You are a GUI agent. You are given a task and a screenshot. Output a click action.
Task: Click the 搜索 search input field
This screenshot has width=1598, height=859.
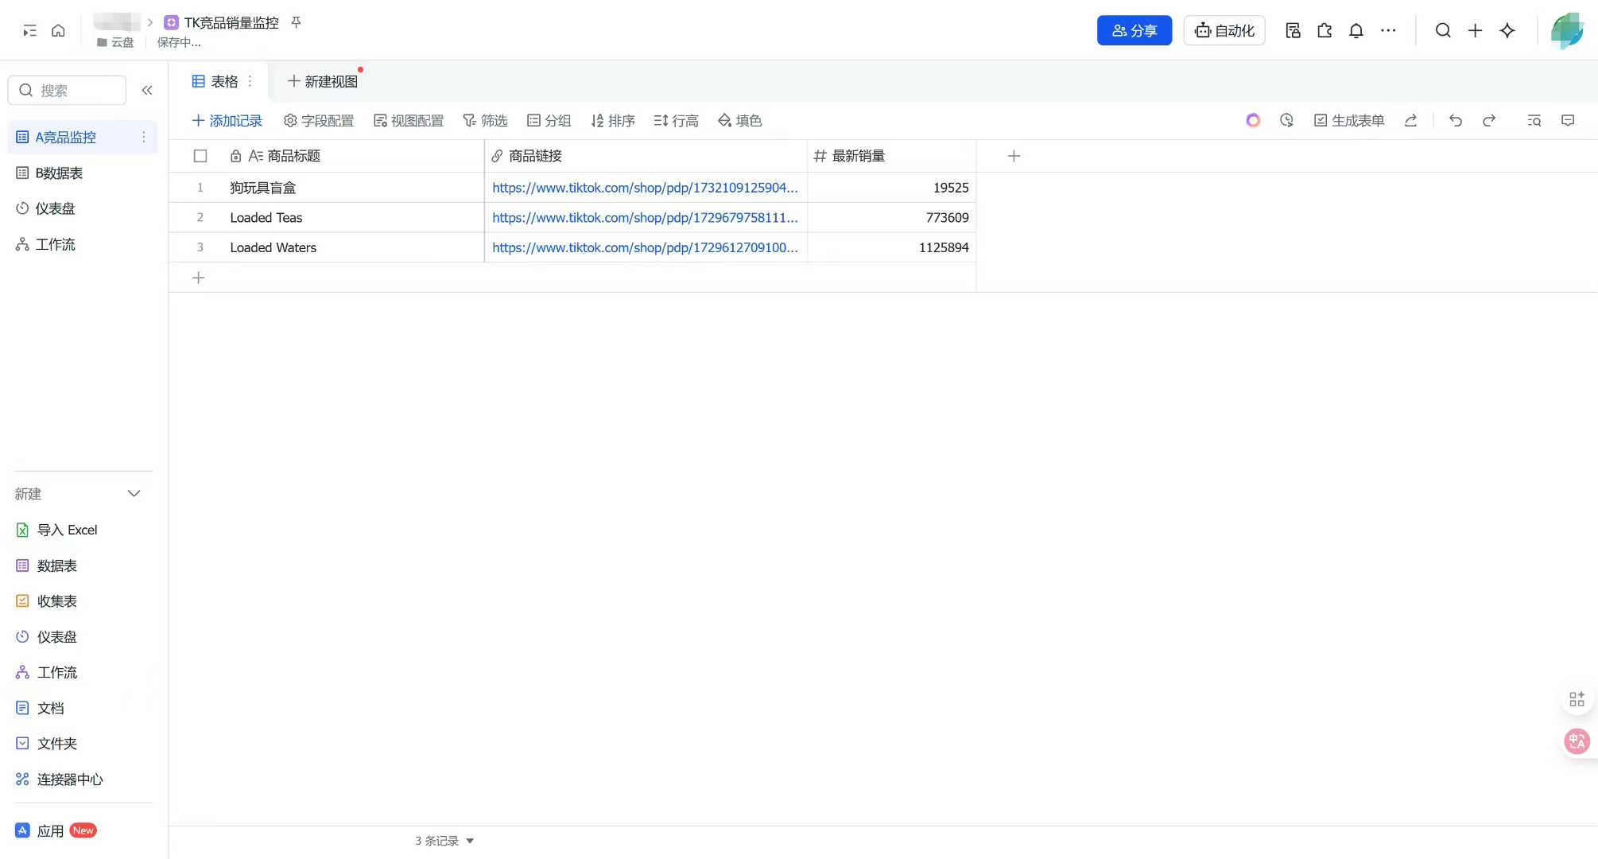coord(76,91)
